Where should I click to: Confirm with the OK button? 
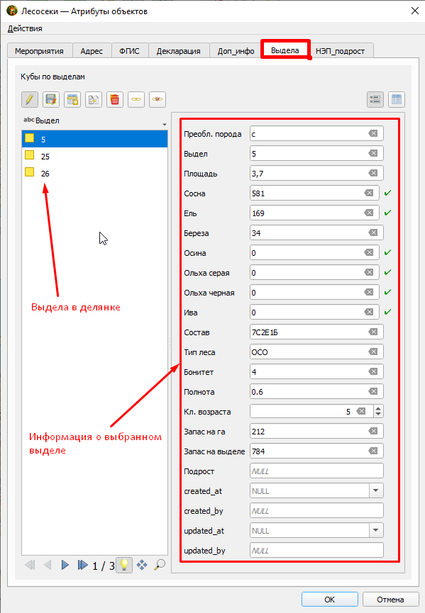click(329, 600)
